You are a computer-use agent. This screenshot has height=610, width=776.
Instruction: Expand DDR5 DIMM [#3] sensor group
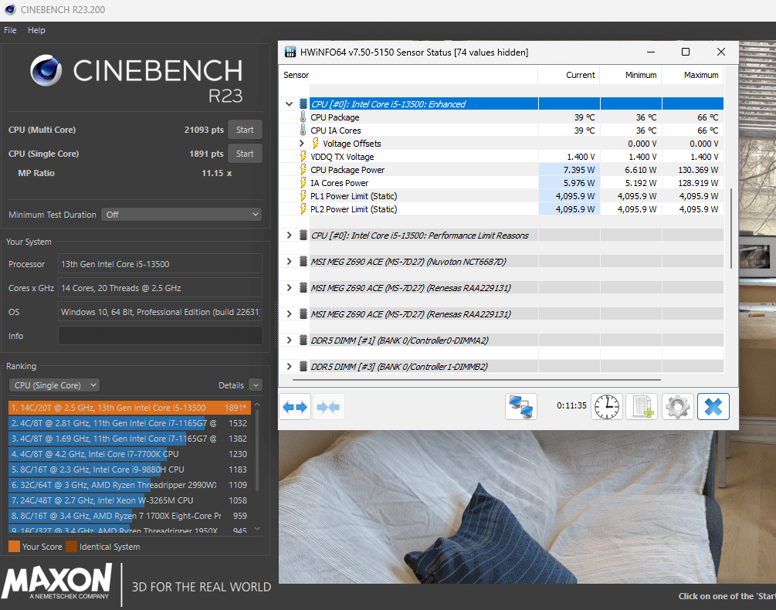(290, 366)
